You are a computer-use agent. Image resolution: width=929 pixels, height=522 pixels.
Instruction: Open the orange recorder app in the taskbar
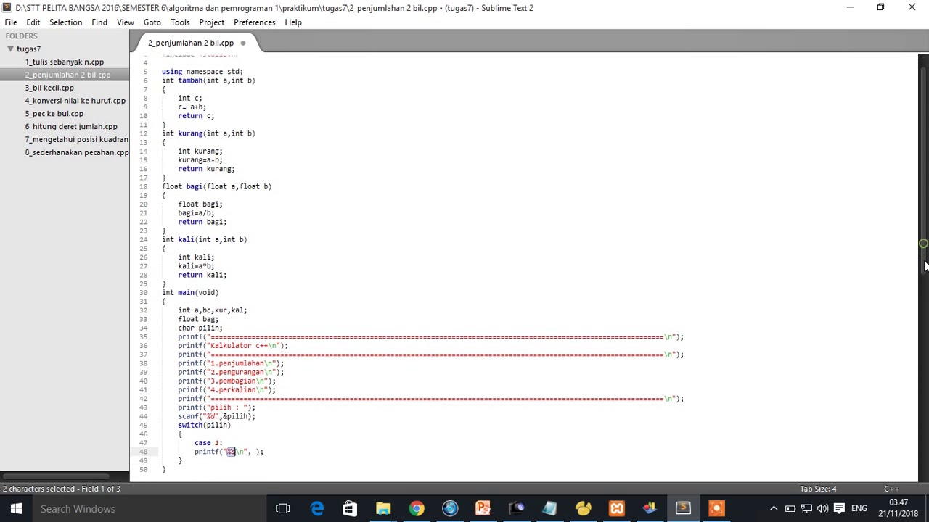tap(716, 508)
